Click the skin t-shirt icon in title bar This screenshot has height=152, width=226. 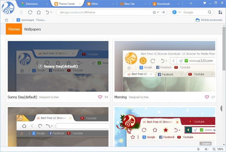(205, 3)
